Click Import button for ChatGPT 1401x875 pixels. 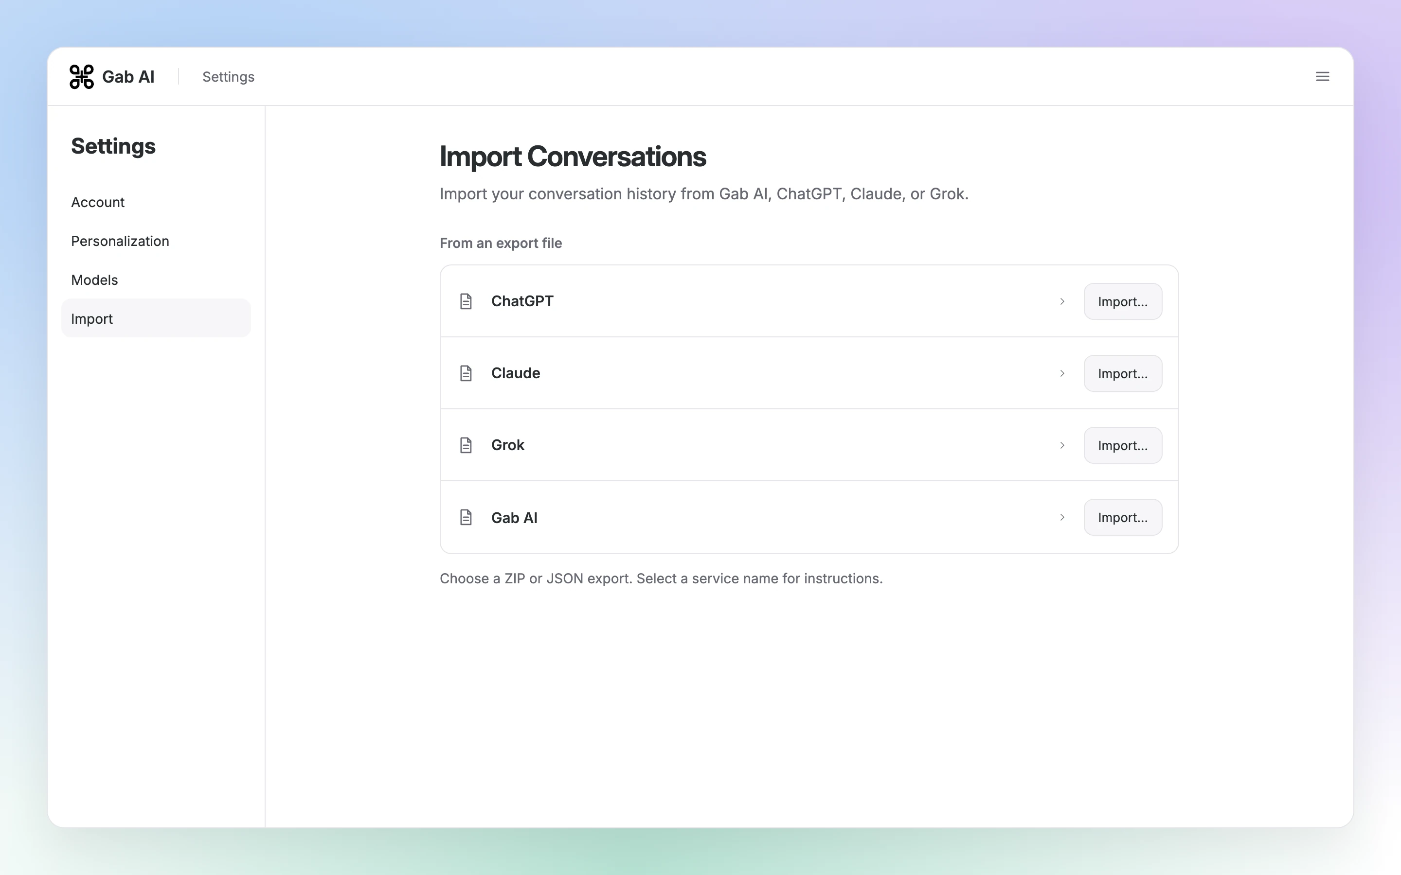[x=1123, y=301]
